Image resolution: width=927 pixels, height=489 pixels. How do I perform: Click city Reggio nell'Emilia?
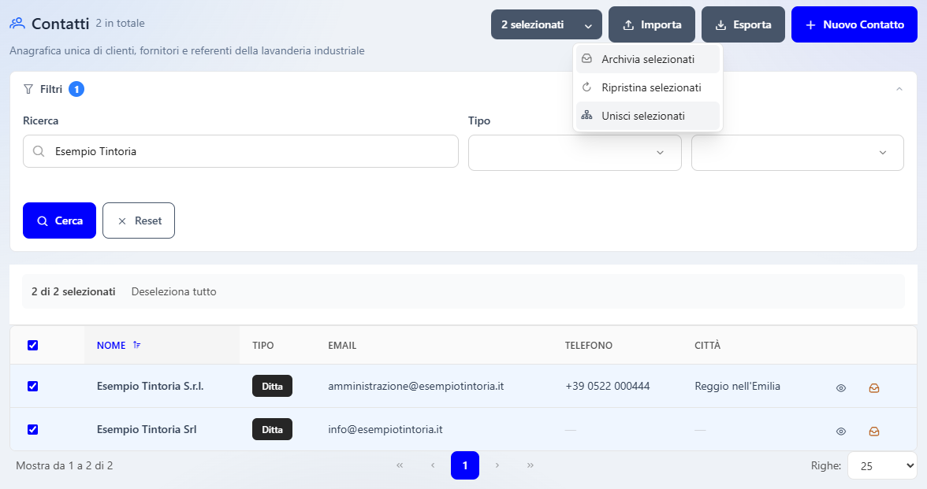click(x=737, y=386)
